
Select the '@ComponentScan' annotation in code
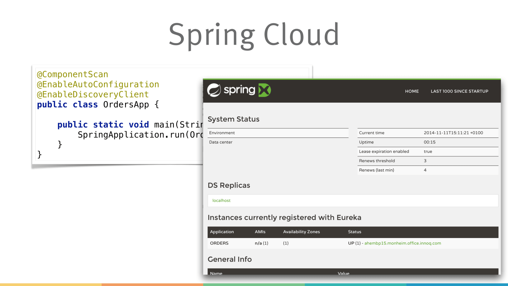(72, 74)
